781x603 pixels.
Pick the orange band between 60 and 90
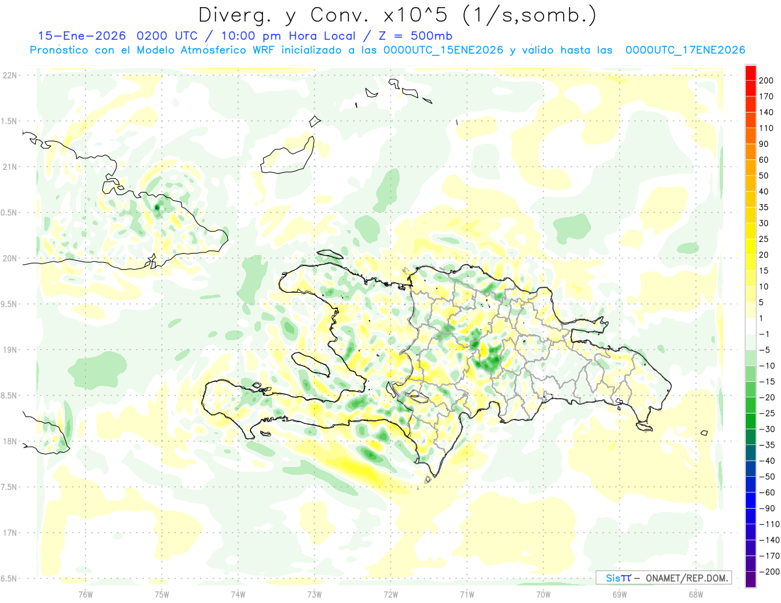751,152
